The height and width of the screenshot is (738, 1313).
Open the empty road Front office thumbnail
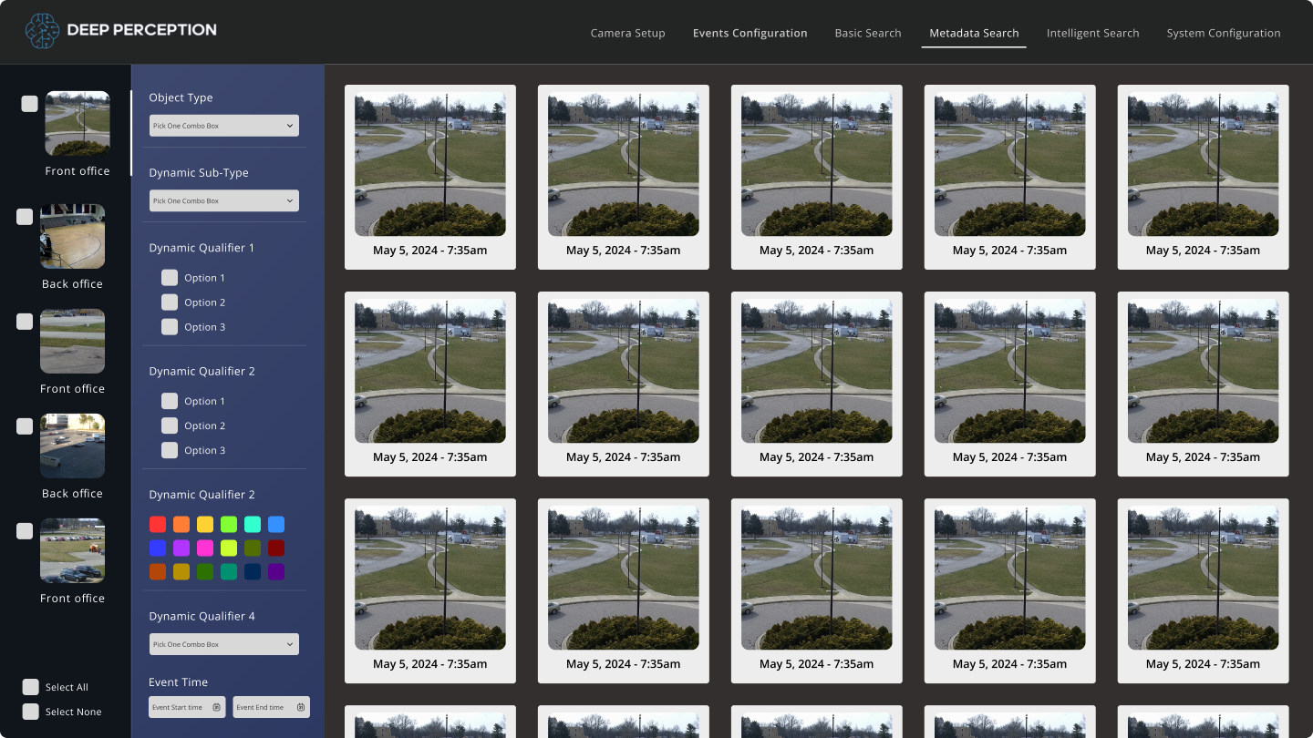(72, 341)
